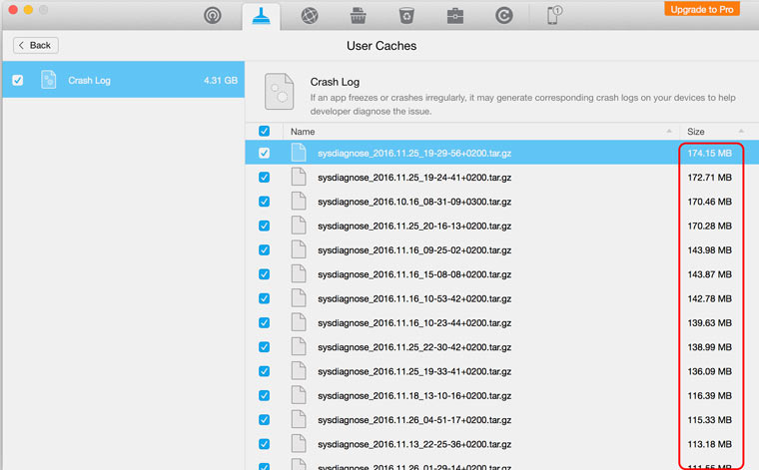
Task: Click the 4.31 GB total size label
Action: (x=221, y=80)
